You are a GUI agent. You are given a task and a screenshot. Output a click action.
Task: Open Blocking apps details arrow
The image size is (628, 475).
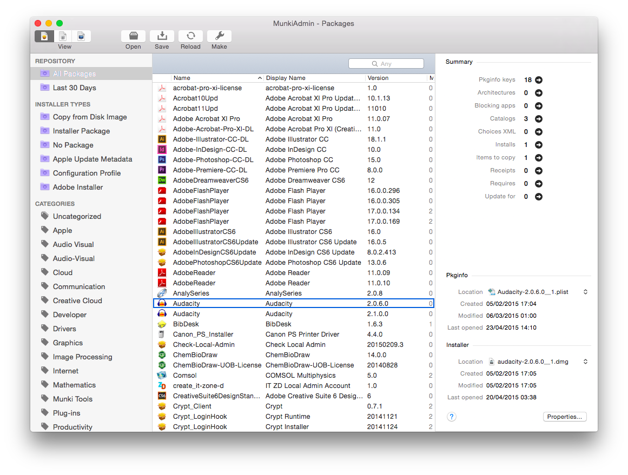tap(539, 106)
